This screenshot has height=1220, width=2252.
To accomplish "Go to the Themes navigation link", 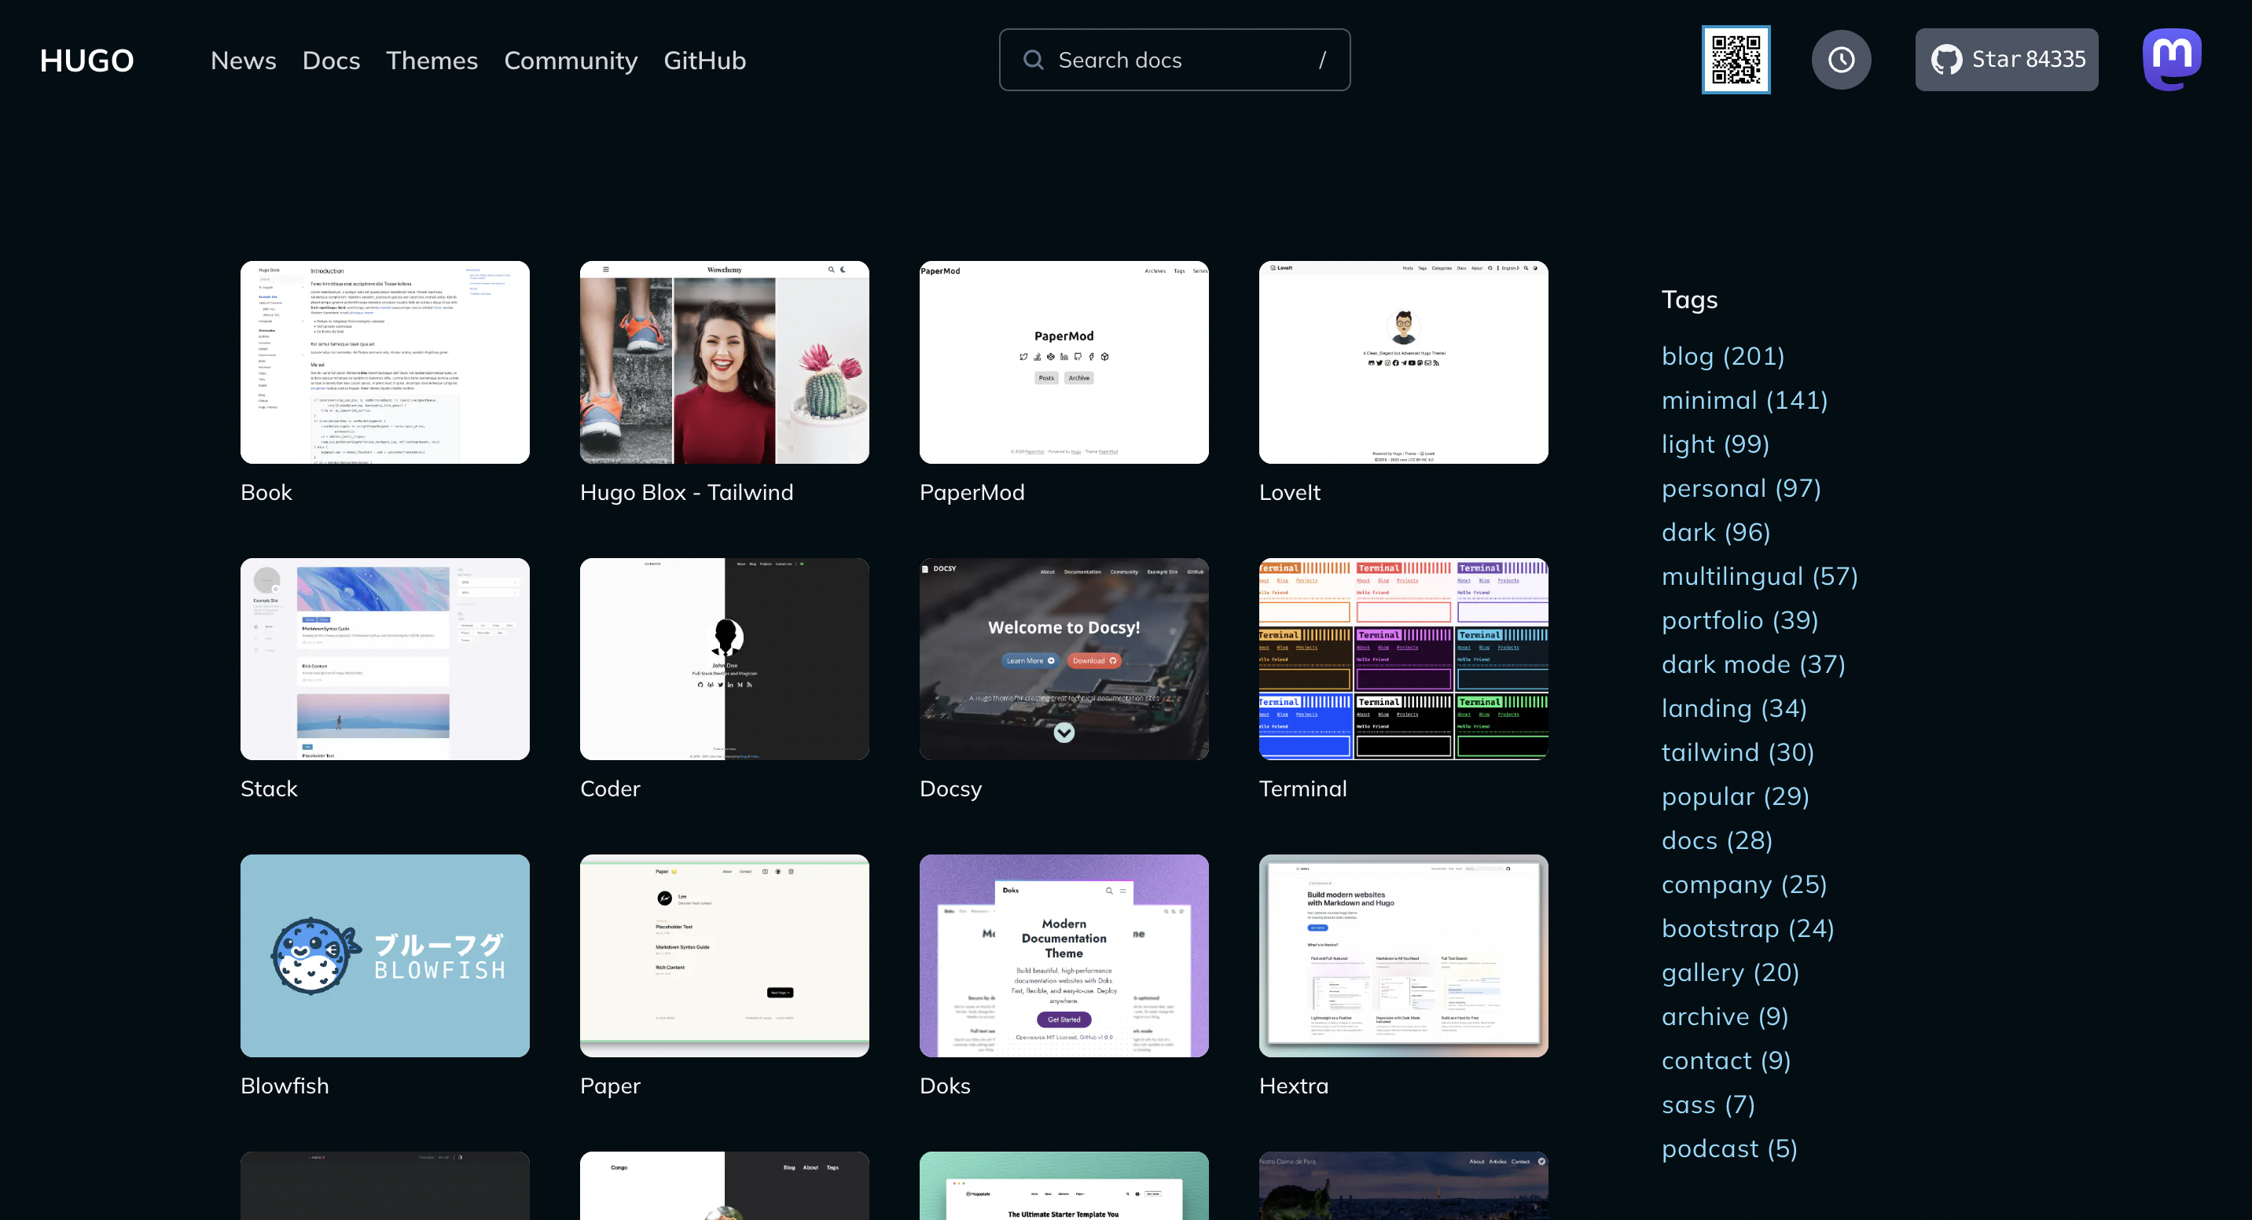I will coord(432,61).
